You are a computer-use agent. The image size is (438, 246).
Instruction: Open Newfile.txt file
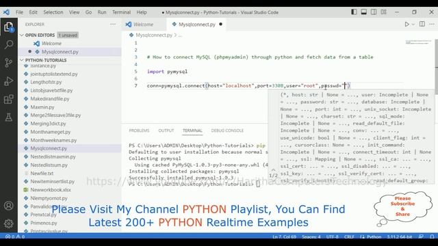point(42,173)
